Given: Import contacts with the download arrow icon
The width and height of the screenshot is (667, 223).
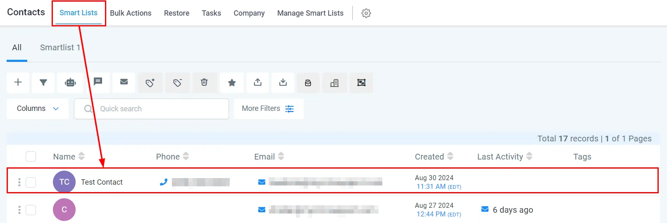Looking at the screenshot, I should 283,82.
